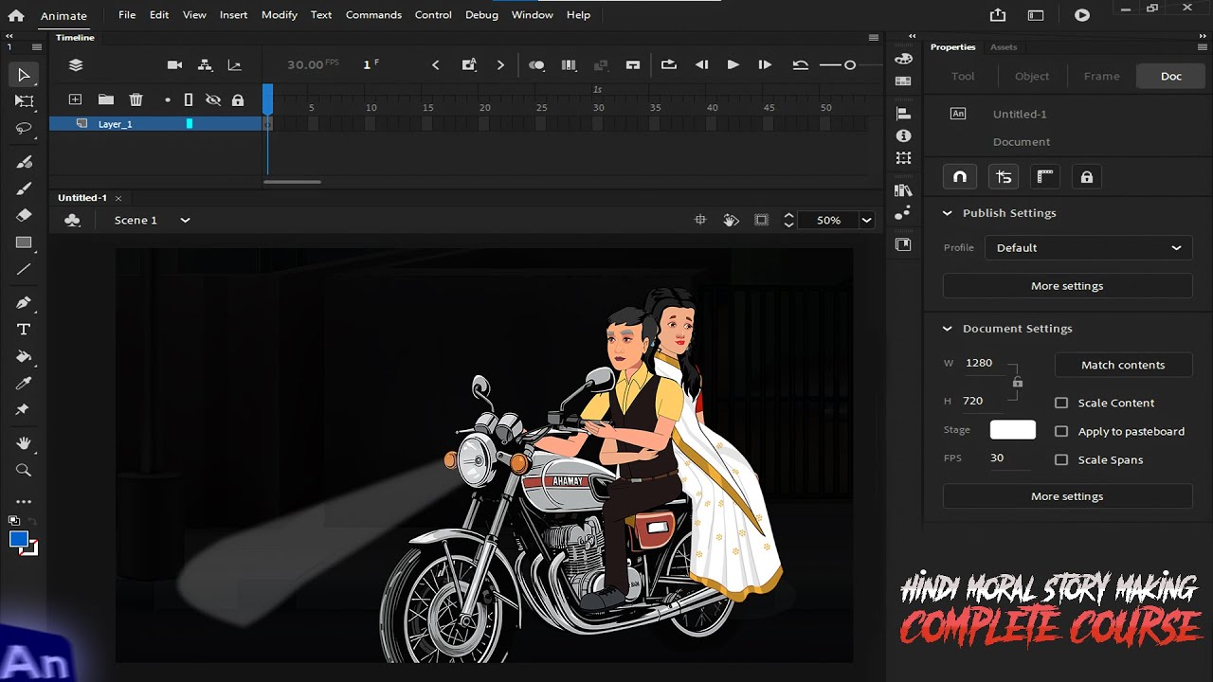The width and height of the screenshot is (1213, 682).
Task: Click More settings under Publish Settings
Action: click(x=1067, y=286)
